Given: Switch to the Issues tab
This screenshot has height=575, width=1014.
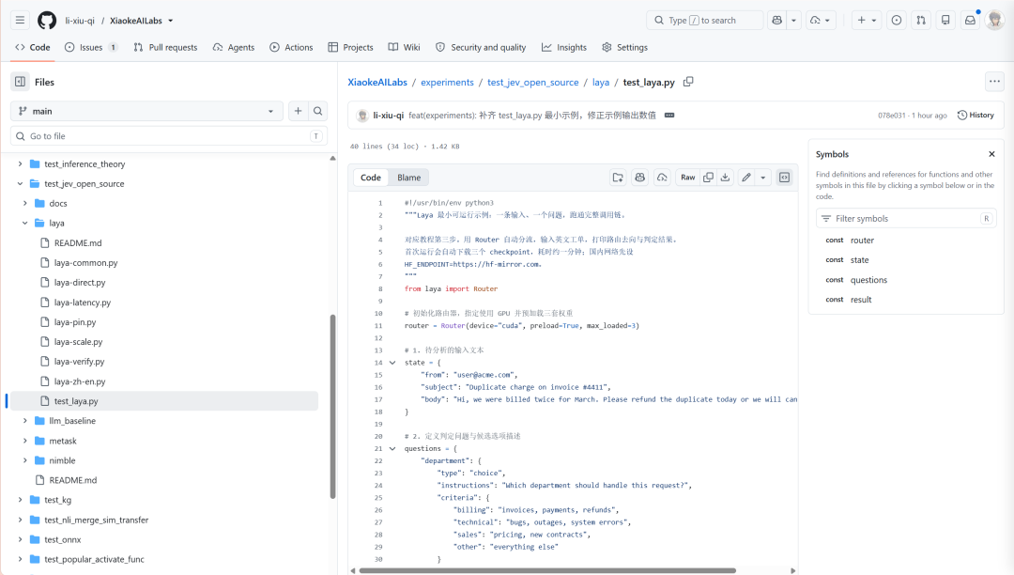Looking at the screenshot, I should [91, 47].
